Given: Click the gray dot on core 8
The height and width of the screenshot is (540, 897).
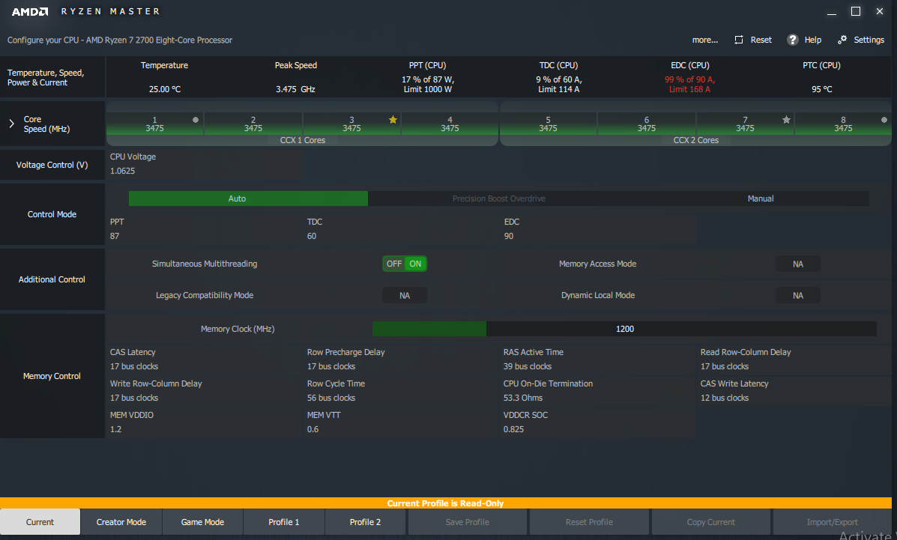Looking at the screenshot, I should (884, 120).
